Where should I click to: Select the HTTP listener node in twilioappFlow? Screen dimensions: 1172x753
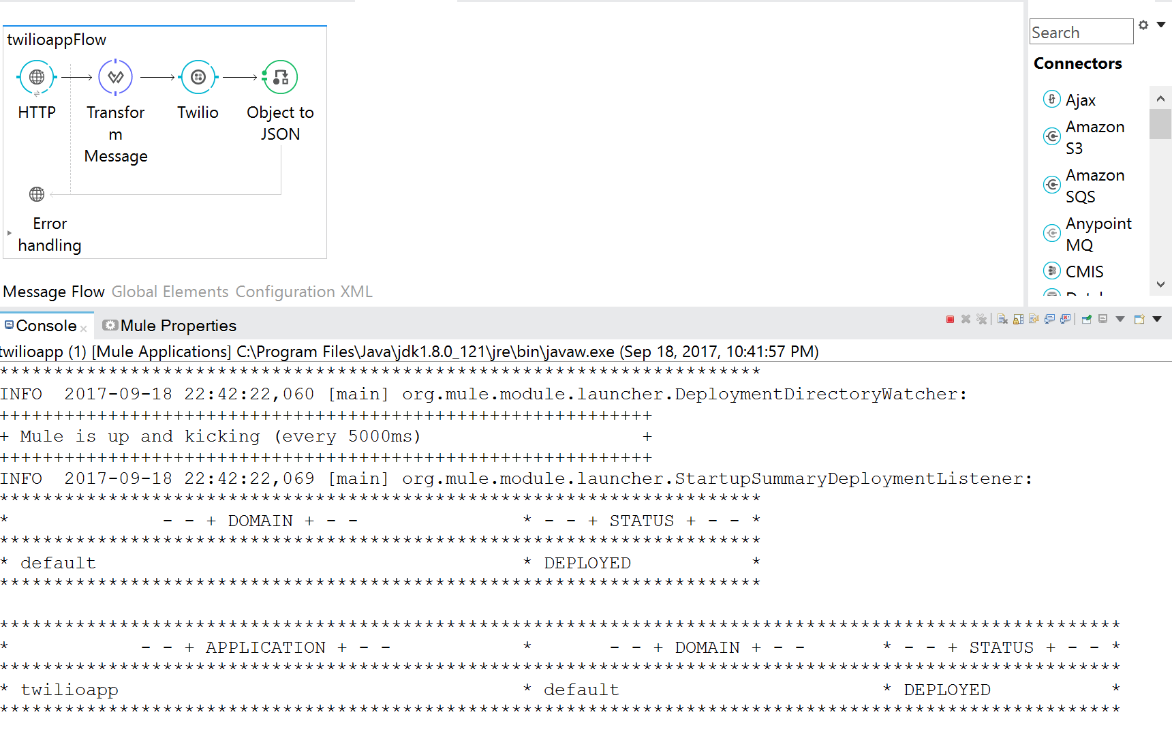[x=37, y=78]
